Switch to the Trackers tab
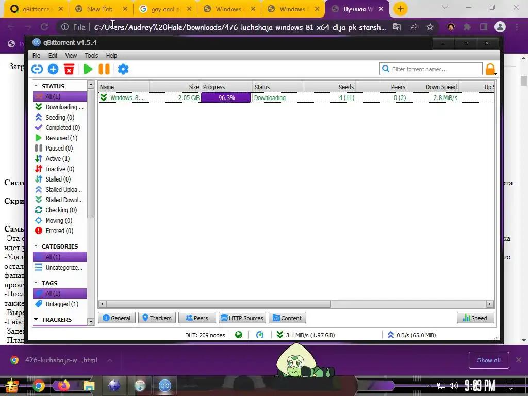This screenshot has height=396, width=528. (x=157, y=318)
